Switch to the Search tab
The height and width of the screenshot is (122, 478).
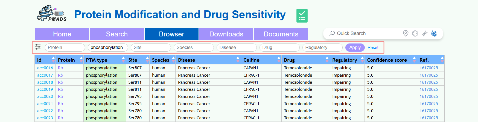(x=117, y=34)
